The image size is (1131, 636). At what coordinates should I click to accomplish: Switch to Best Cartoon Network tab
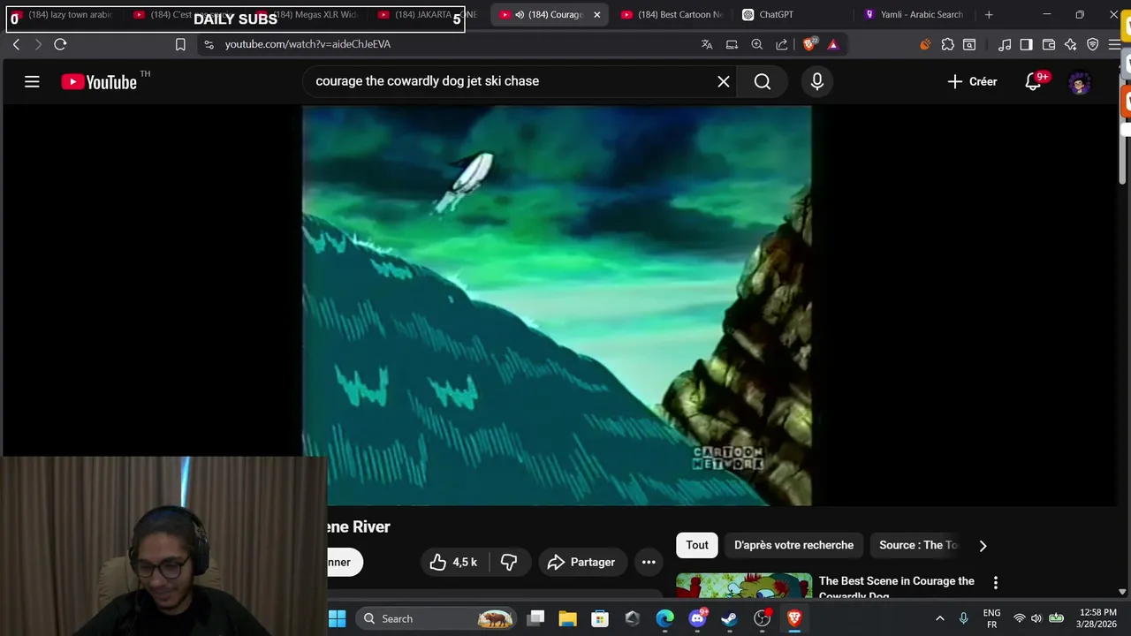pos(672,14)
